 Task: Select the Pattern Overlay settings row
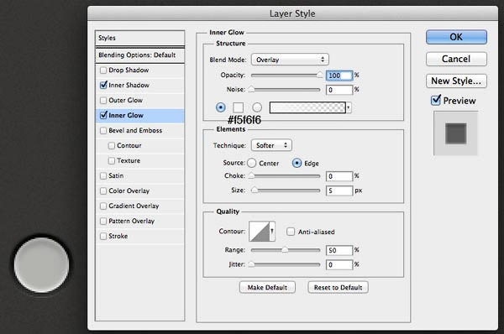pos(139,221)
